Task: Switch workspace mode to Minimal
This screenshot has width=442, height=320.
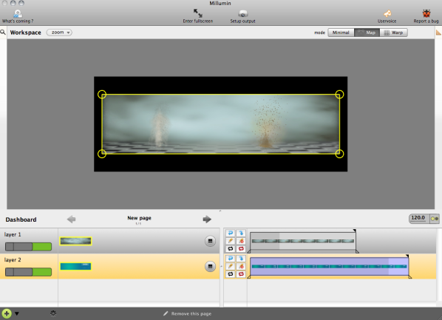Action: point(341,33)
